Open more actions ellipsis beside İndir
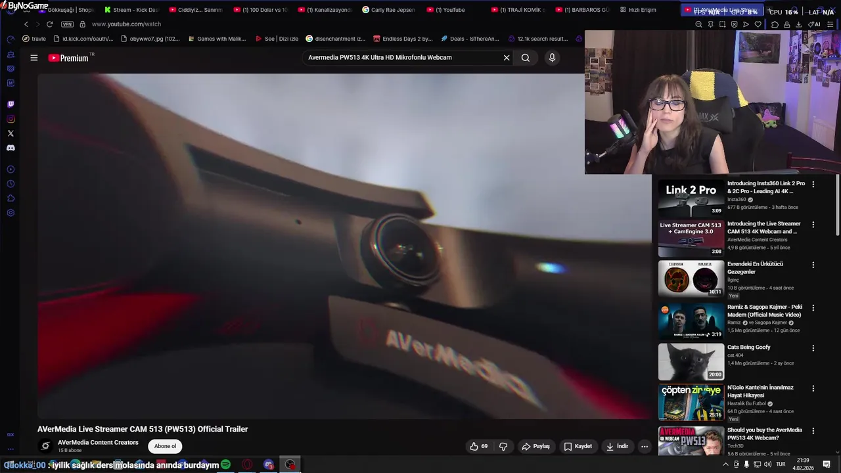Viewport: 841px width, 473px height. click(645, 446)
